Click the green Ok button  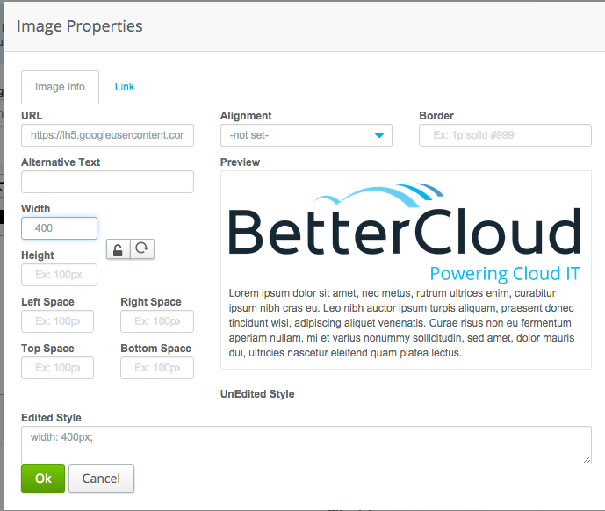[x=43, y=479]
